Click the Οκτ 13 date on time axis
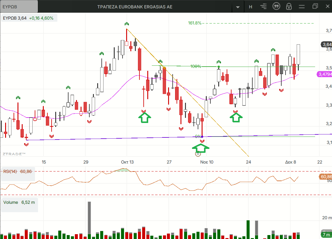332x239 pixels. (x=127, y=162)
